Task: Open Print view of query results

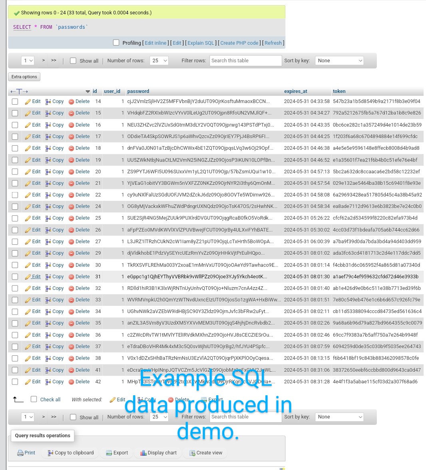Action: pos(26,452)
